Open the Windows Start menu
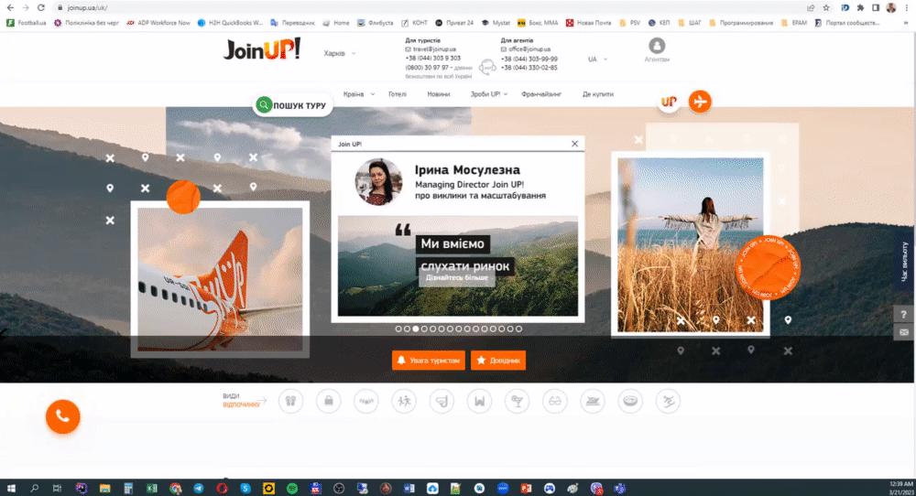This screenshot has width=916, height=496. coord(10,489)
